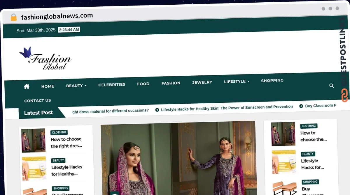Open left 'Lifestyle Hacks for Healthy...' article
This screenshot has width=350, height=195.
tap(67, 171)
